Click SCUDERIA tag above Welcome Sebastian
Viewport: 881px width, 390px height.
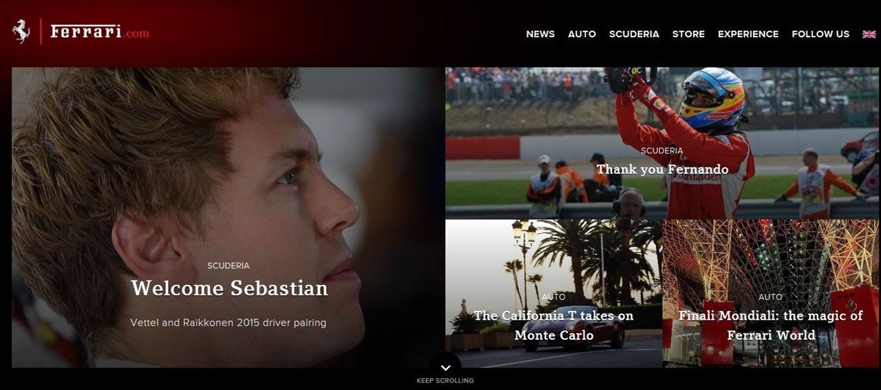(x=229, y=266)
